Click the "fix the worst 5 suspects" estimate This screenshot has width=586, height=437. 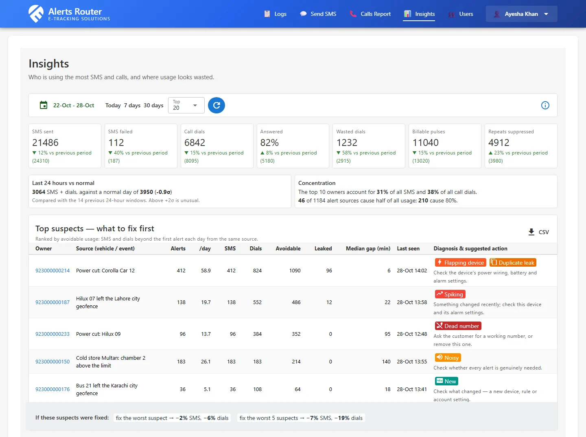coord(301,418)
